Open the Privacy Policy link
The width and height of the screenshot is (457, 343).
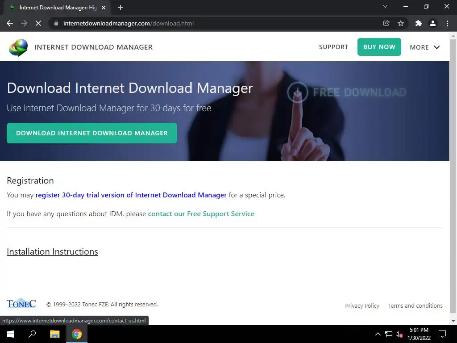(362, 305)
